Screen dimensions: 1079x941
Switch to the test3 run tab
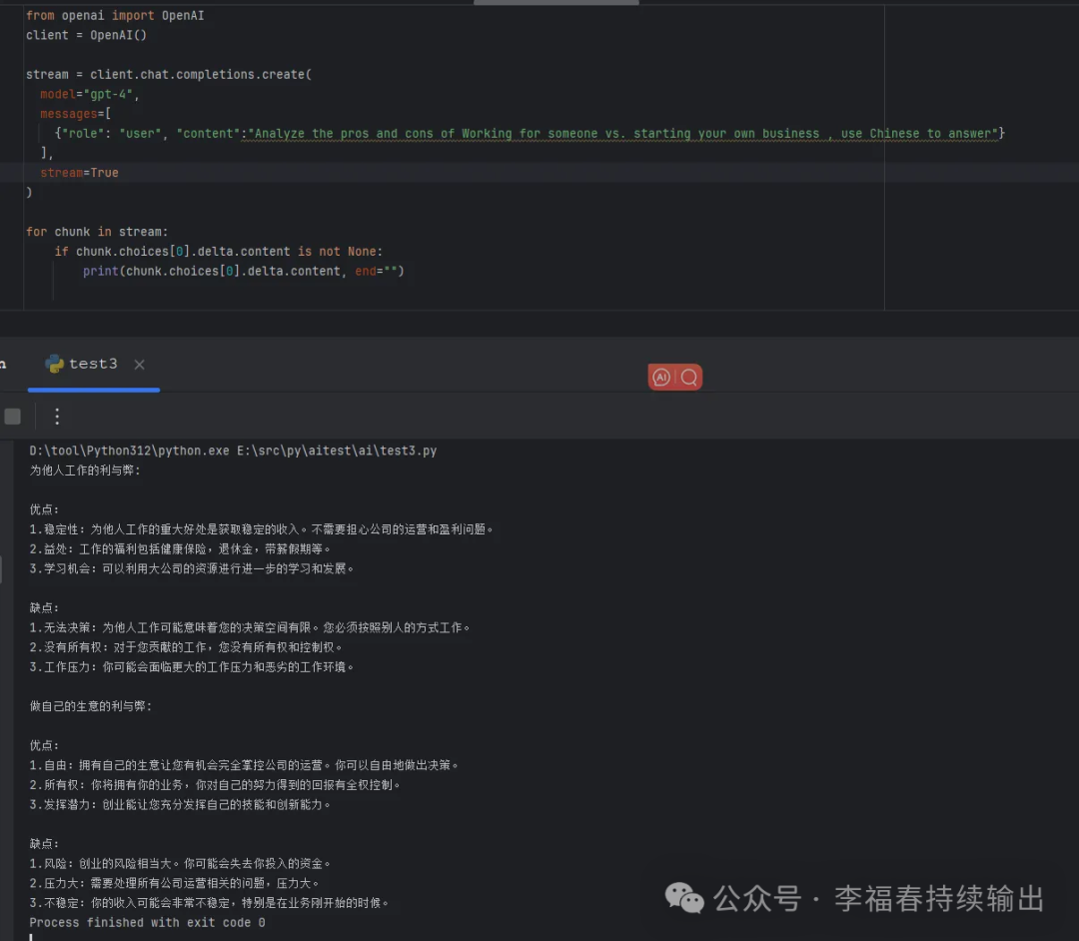coord(94,364)
